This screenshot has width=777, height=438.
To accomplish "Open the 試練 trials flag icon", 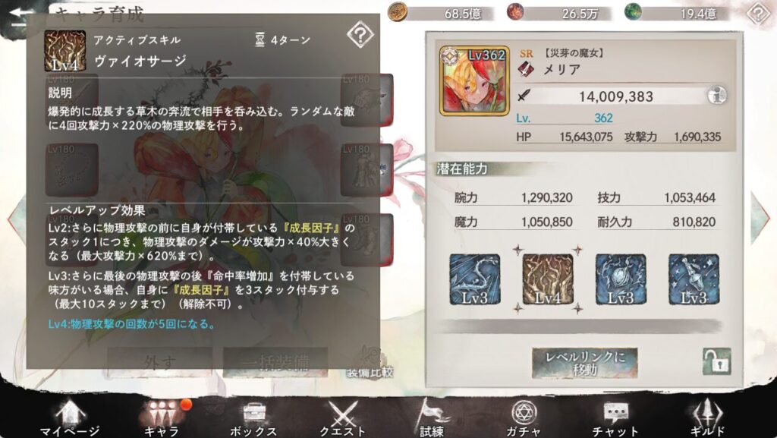I will click(x=431, y=418).
